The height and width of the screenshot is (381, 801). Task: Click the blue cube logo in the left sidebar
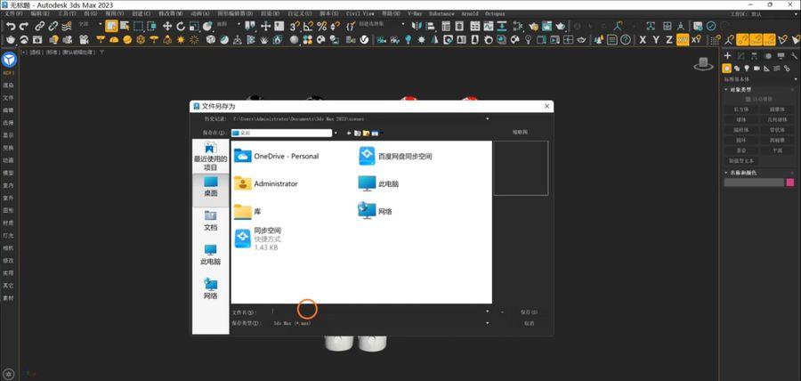point(9,60)
